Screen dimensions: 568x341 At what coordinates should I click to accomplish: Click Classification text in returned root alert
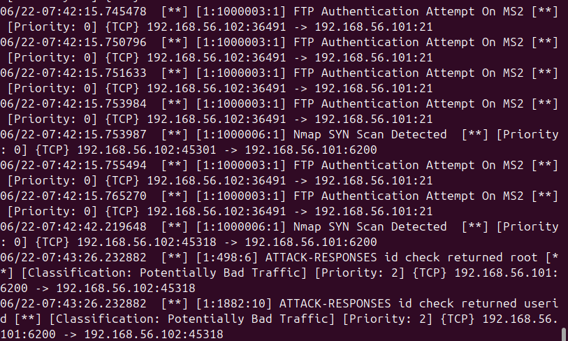pyautogui.click(x=164, y=273)
